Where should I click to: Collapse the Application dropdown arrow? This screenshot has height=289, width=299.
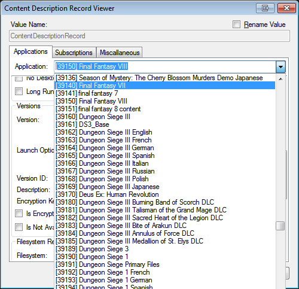[x=280, y=67]
